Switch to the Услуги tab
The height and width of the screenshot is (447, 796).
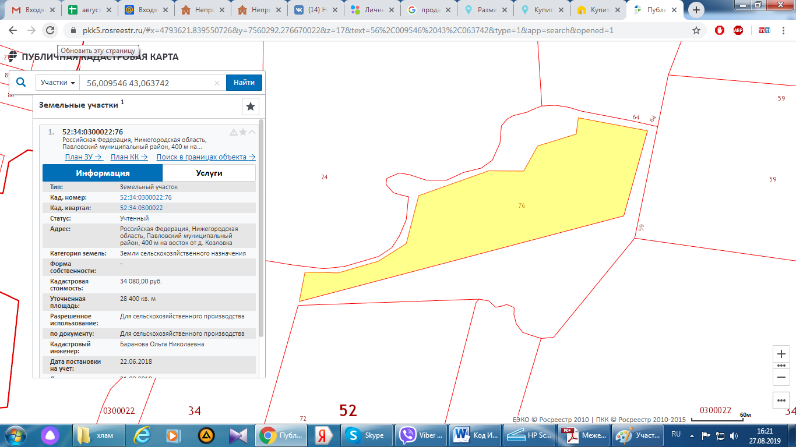pyautogui.click(x=209, y=173)
